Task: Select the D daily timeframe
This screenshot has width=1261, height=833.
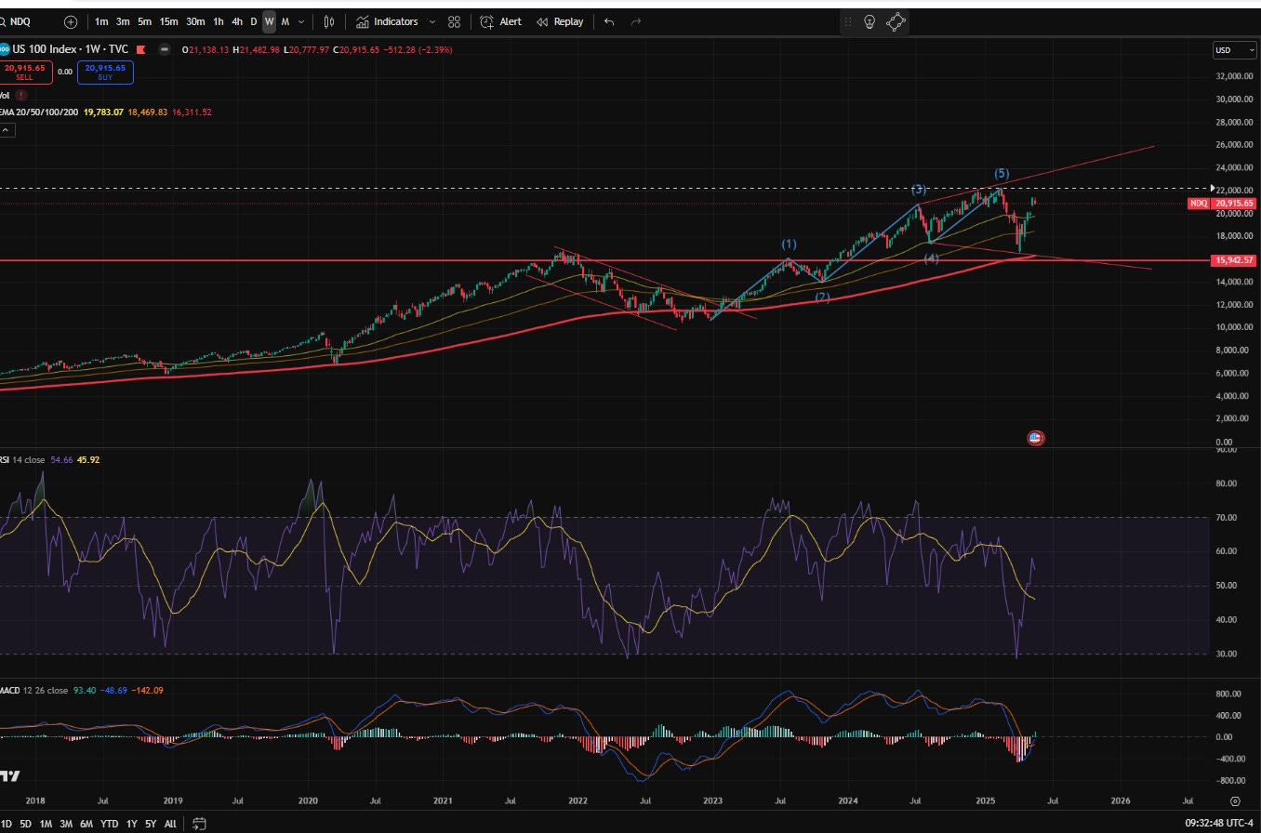Action: pos(253,21)
